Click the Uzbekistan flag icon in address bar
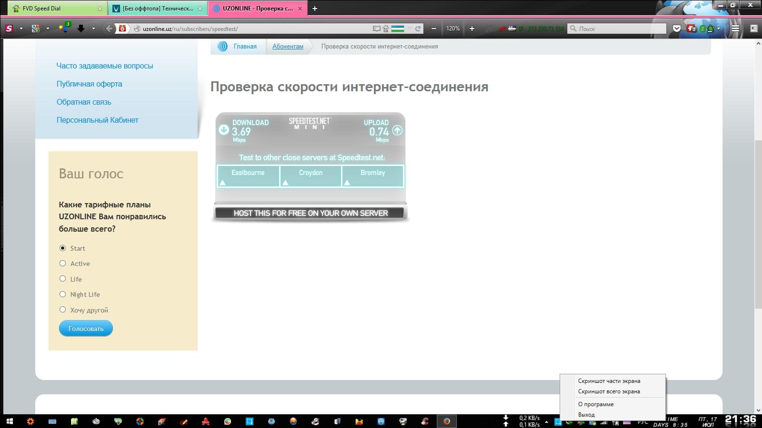The image size is (762, 428). [398, 29]
